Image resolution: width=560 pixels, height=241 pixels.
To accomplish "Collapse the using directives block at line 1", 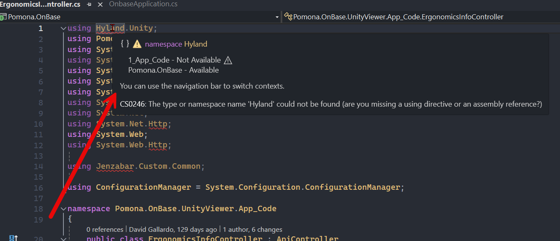I will pos(63,29).
